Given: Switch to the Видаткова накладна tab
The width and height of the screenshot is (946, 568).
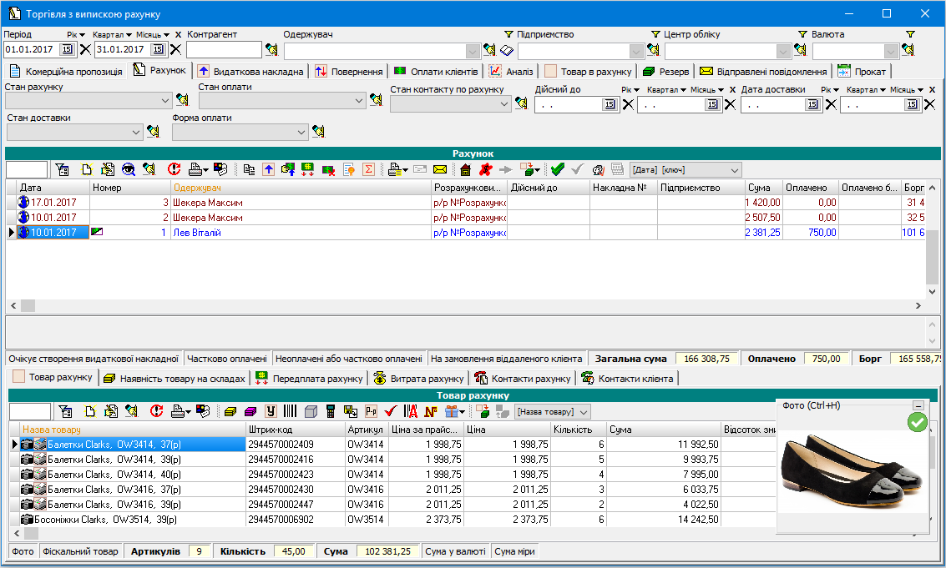Looking at the screenshot, I should click(x=250, y=71).
